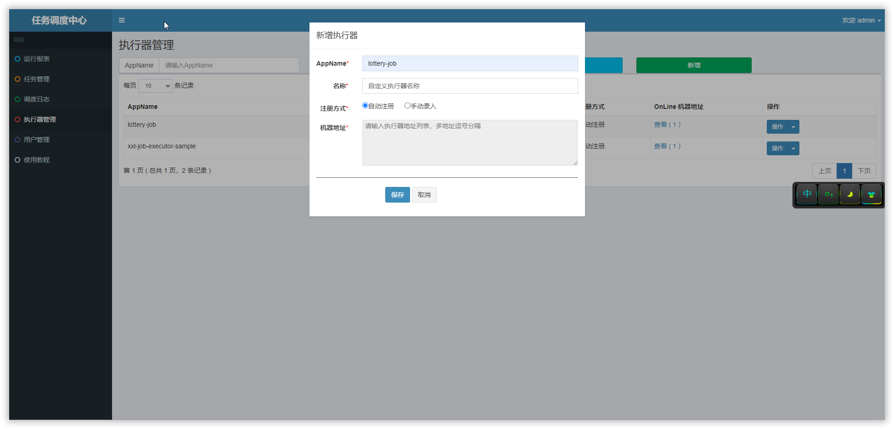Select the 自动注册 radio button

pyautogui.click(x=365, y=106)
